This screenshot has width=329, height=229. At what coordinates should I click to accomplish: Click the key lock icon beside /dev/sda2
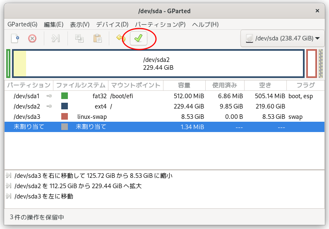point(49,106)
